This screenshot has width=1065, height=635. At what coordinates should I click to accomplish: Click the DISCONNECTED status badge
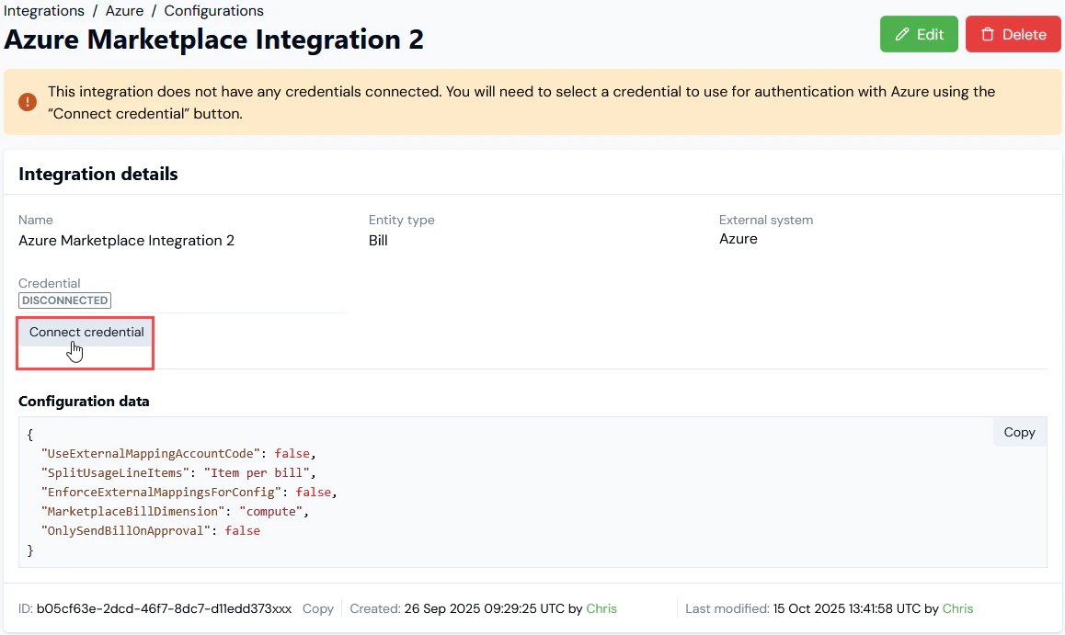64,300
